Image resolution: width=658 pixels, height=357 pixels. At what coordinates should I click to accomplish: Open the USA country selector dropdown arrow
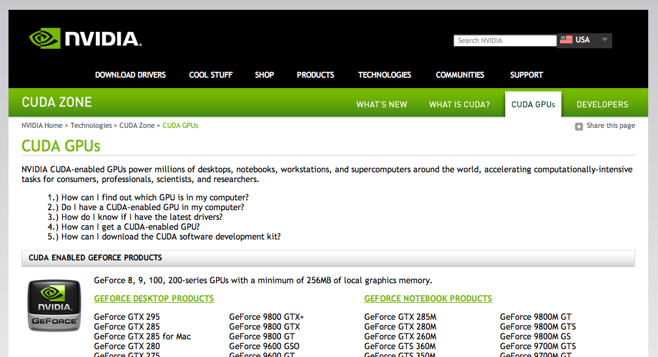click(604, 40)
